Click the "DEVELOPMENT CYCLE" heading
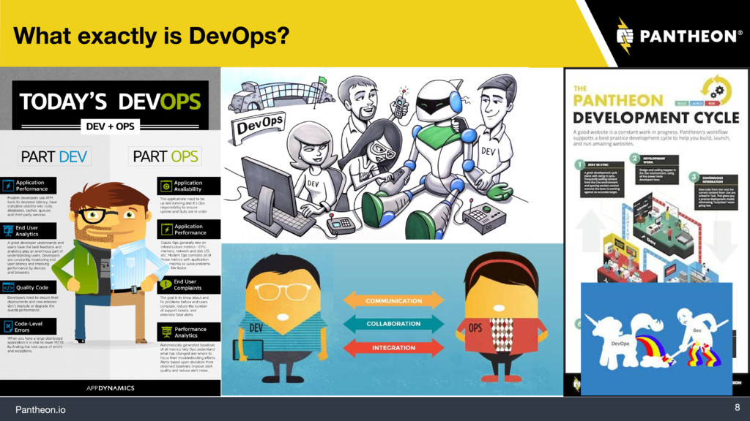The height and width of the screenshot is (421, 750). click(656, 118)
